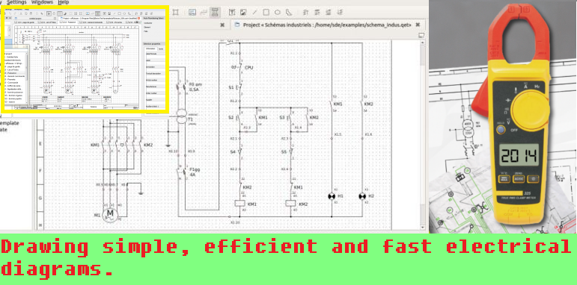Click the S2 push-button label
The height and width of the screenshot is (285, 577).
click(x=231, y=118)
